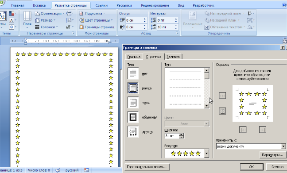Choose 'нет' to remove page border
The height and width of the screenshot is (173, 287).
pyautogui.click(x=133, y=73)
